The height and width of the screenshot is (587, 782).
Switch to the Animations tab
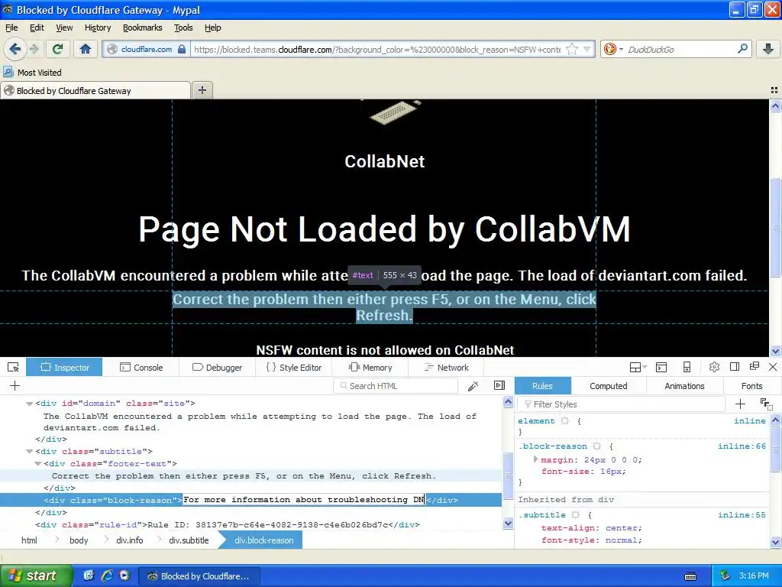point(684,386)
